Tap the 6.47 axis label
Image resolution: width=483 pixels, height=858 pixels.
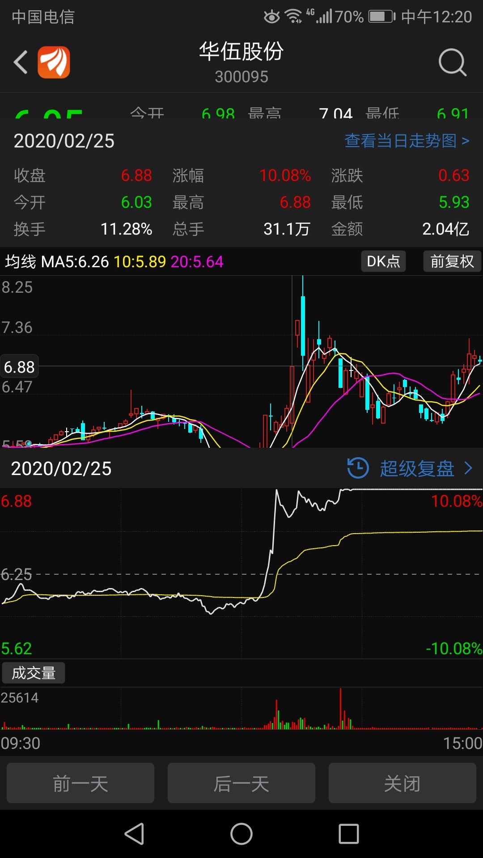pyautogui.click(x=17, y=387)
